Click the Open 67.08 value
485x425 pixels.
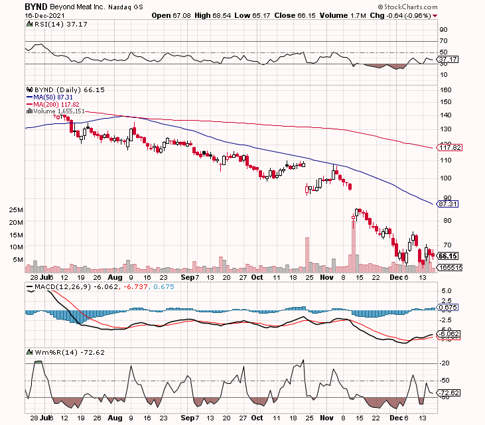pyautogui.click(x=171, y=15)
